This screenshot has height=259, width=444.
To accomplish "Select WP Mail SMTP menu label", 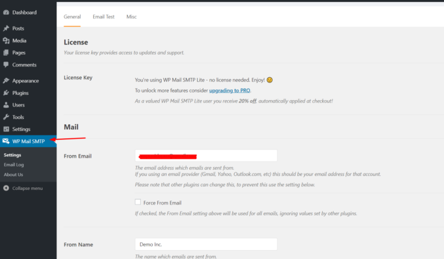I will coord(29,141).
